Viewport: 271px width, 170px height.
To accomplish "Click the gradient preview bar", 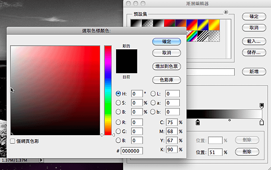I will (224, 114).
